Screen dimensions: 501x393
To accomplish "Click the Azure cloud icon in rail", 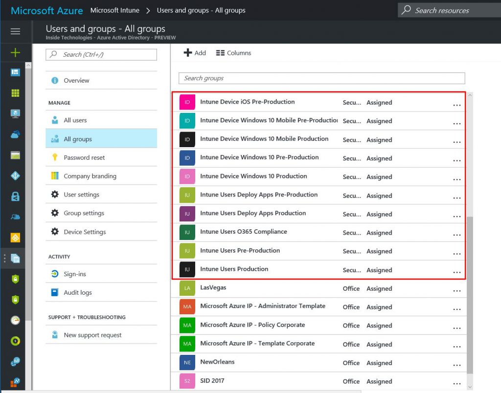I will coord(15,134).
